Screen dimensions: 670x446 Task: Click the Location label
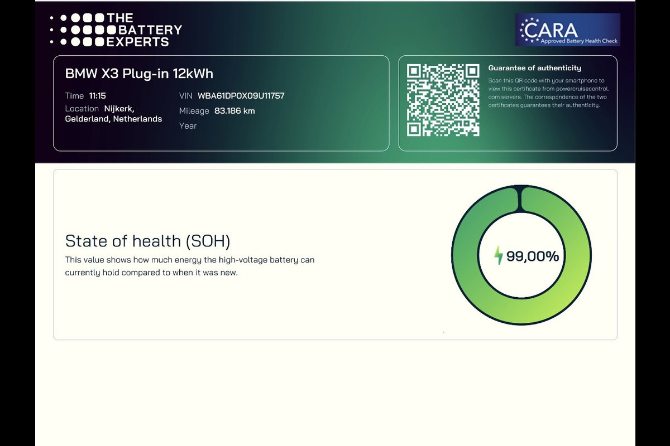click(82, 109)
